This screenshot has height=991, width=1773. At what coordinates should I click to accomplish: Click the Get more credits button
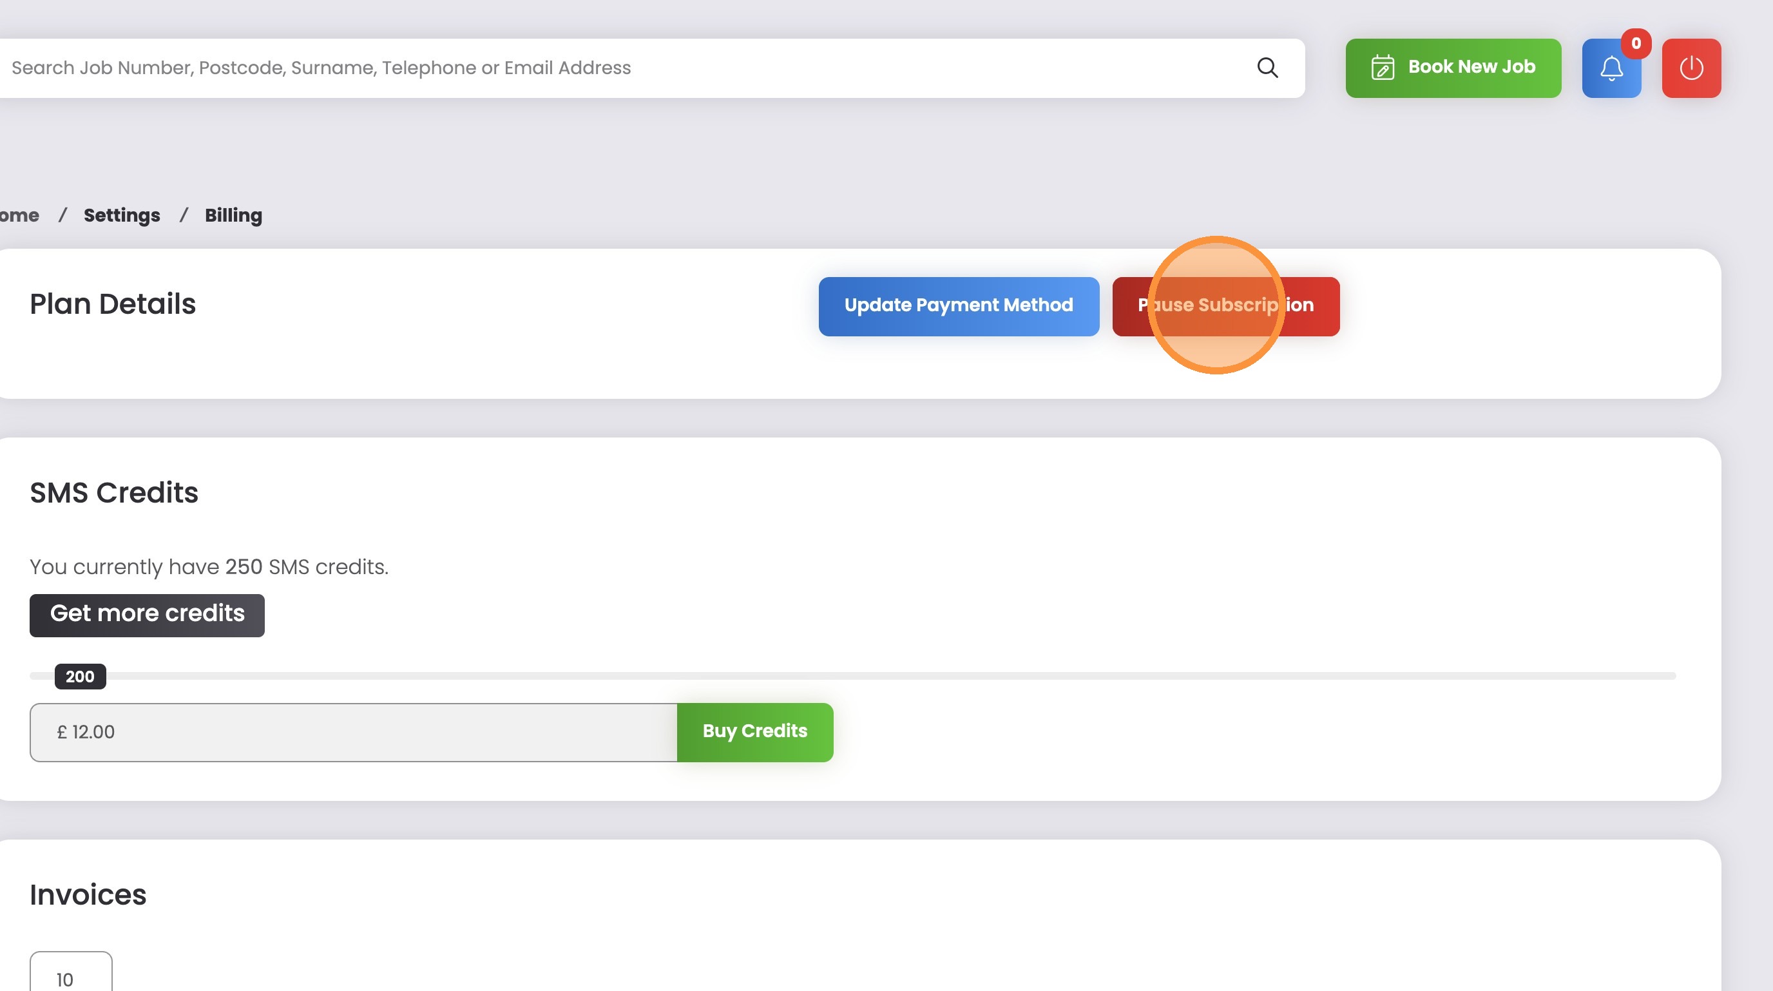tap(147, 615)
